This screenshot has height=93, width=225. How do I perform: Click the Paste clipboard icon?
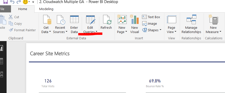pyautogui.click(x=3, y=20)
